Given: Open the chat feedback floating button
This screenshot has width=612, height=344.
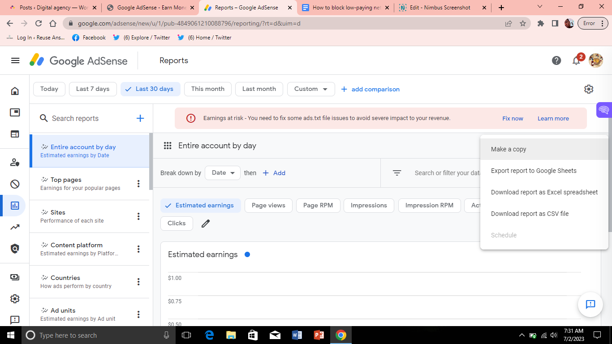Looking at the screenshot, I should coord(590,305).
